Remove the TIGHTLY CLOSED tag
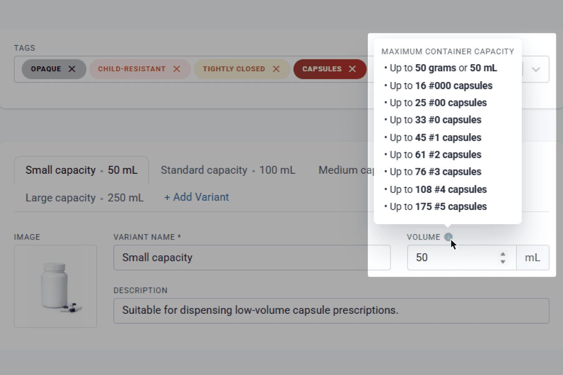This screenshot has height=375, width=563. coord(276,69)
